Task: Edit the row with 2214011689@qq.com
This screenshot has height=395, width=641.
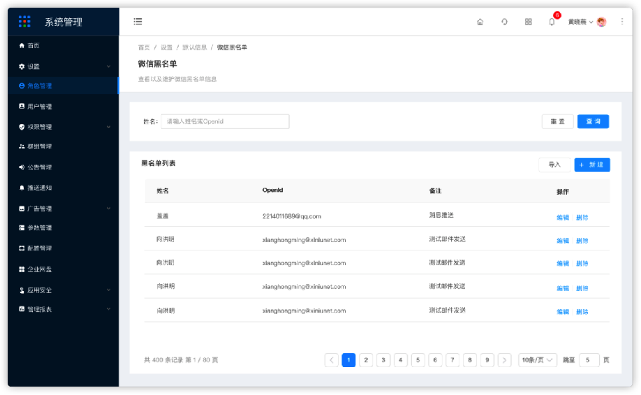Action: click(563, 217)
